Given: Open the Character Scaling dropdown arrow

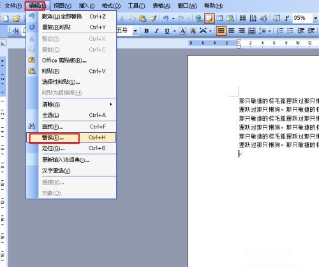Looking at the screenshot, I should (211, 31).
